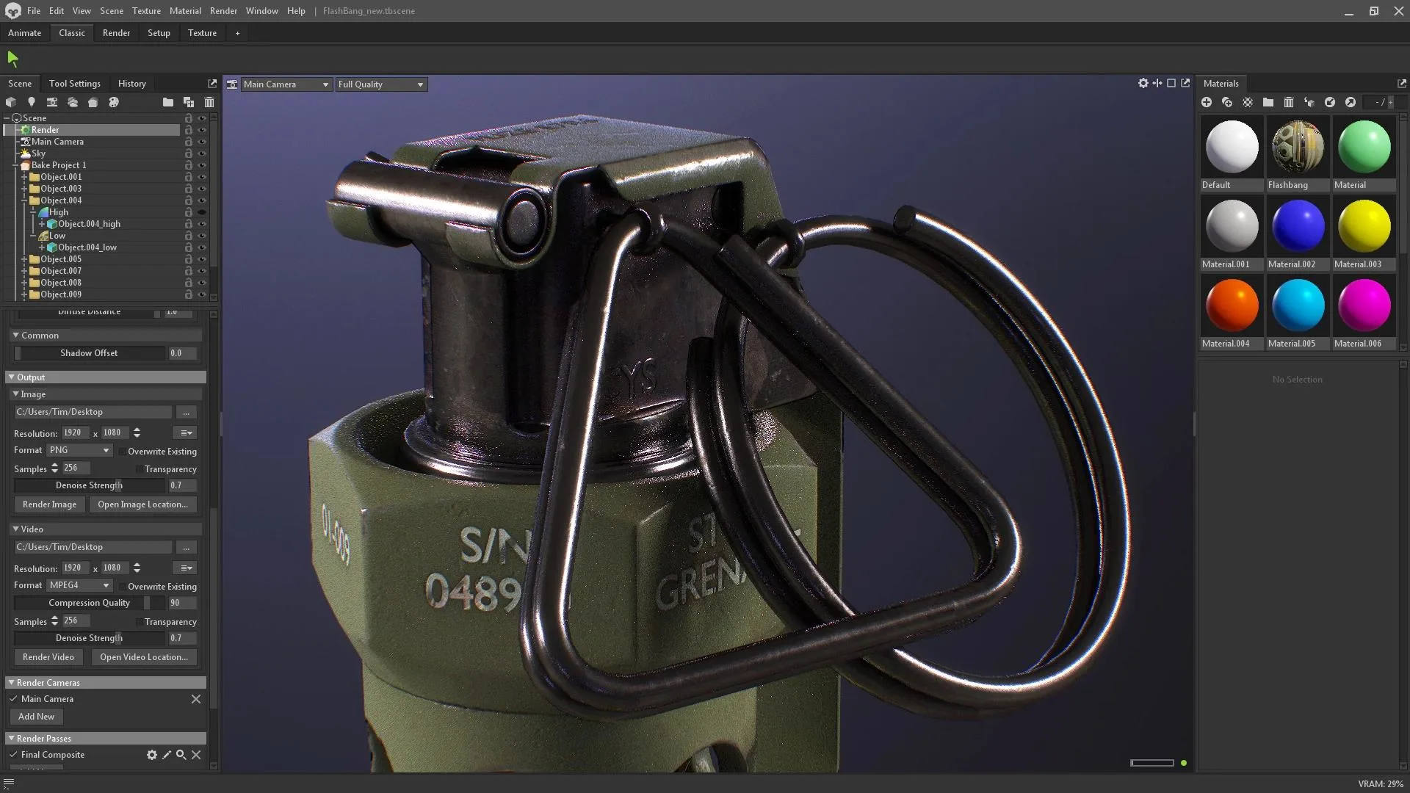Add a new light to the scene
The width and height of the screenshot is (1410, 793).
pyautogui.click(x=31, y=102)
